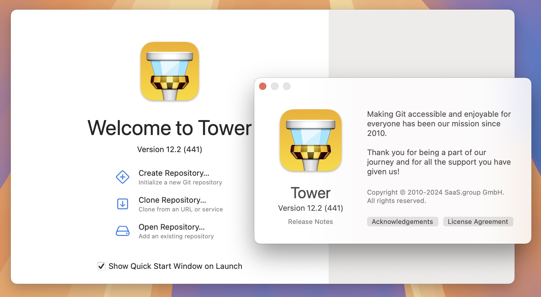
Task: Click Version 12.2 (441) in Welcome window
Action: 170,149
